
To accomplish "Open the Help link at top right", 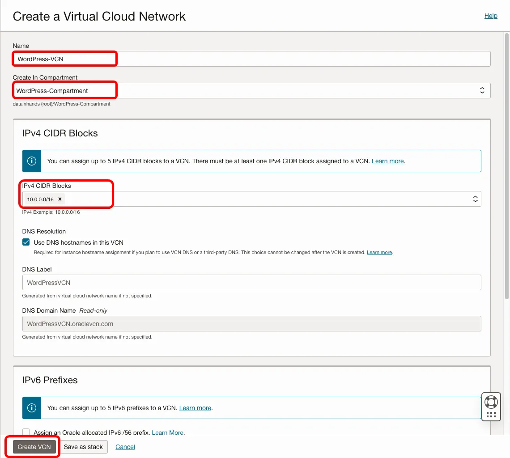I will pyautogui.click(x=491, y=16).
